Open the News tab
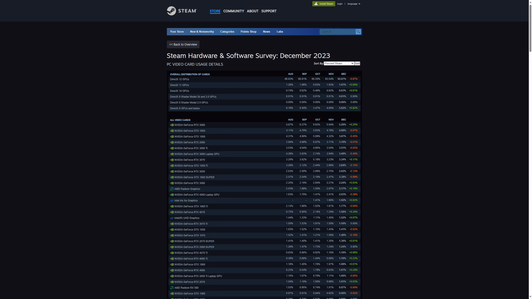 (x=267, y=32)
